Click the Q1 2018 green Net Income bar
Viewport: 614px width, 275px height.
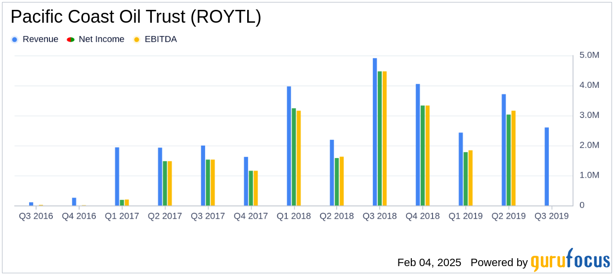coord(294,157)
